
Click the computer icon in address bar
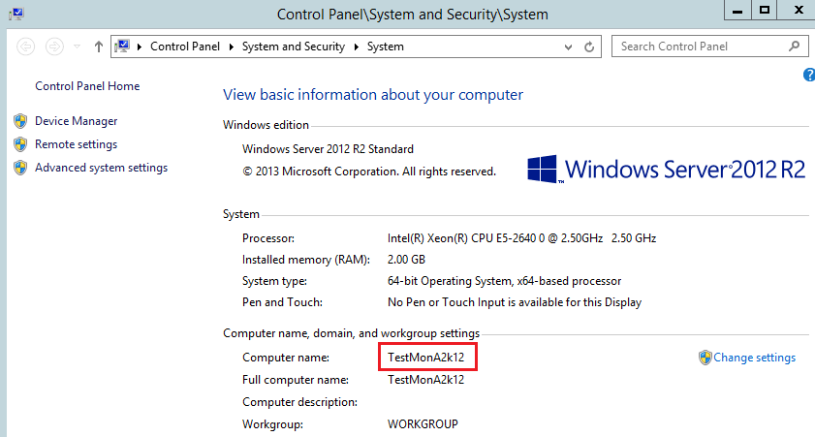pos(124,47)
